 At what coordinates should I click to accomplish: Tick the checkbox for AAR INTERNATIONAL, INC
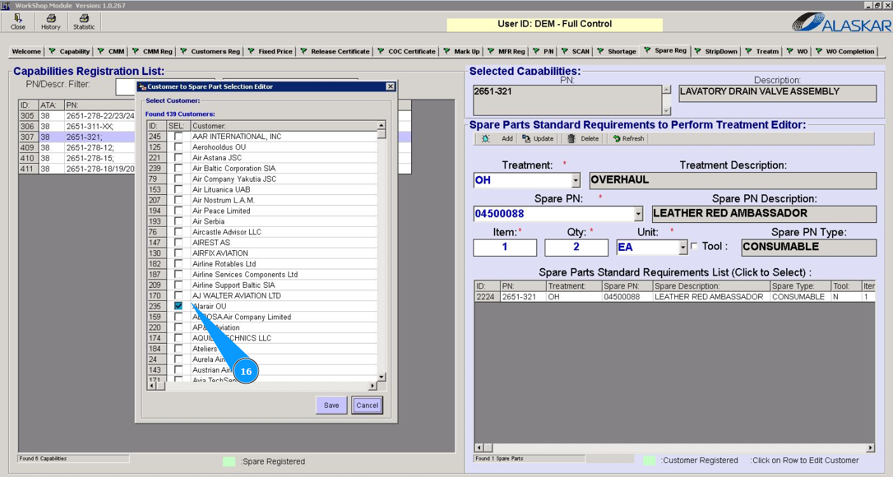click(179, 137)
